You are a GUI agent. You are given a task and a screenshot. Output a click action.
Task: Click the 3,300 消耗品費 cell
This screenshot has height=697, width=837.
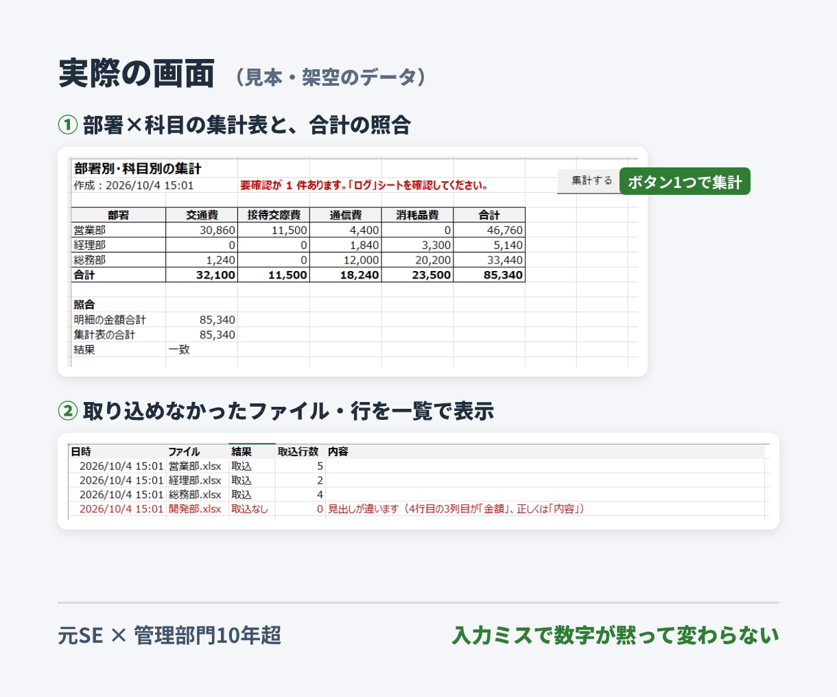(417, 245)
